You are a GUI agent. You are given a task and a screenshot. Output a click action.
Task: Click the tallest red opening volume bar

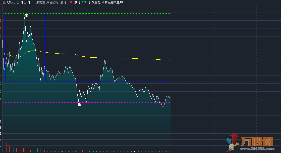tap(4, 135)
